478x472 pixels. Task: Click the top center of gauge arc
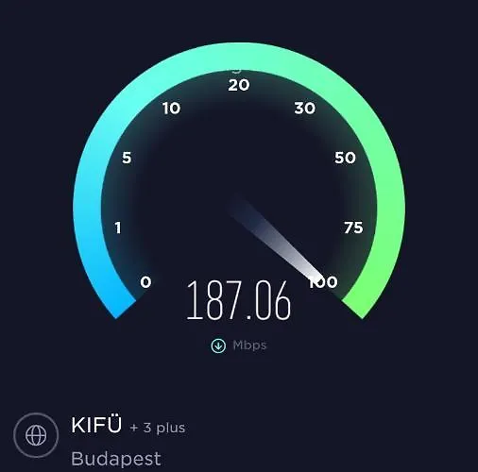click(239, 57)
